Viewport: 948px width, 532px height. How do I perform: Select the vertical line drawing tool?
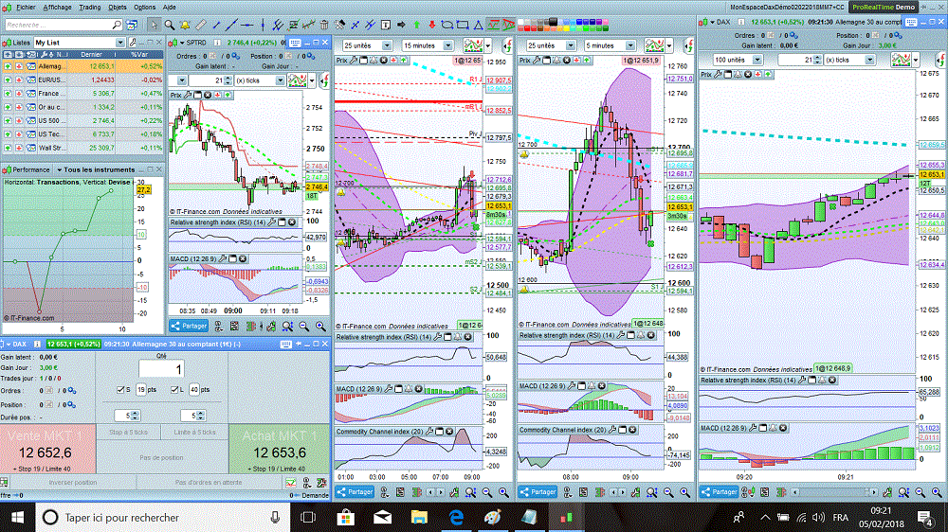point(263,25)
